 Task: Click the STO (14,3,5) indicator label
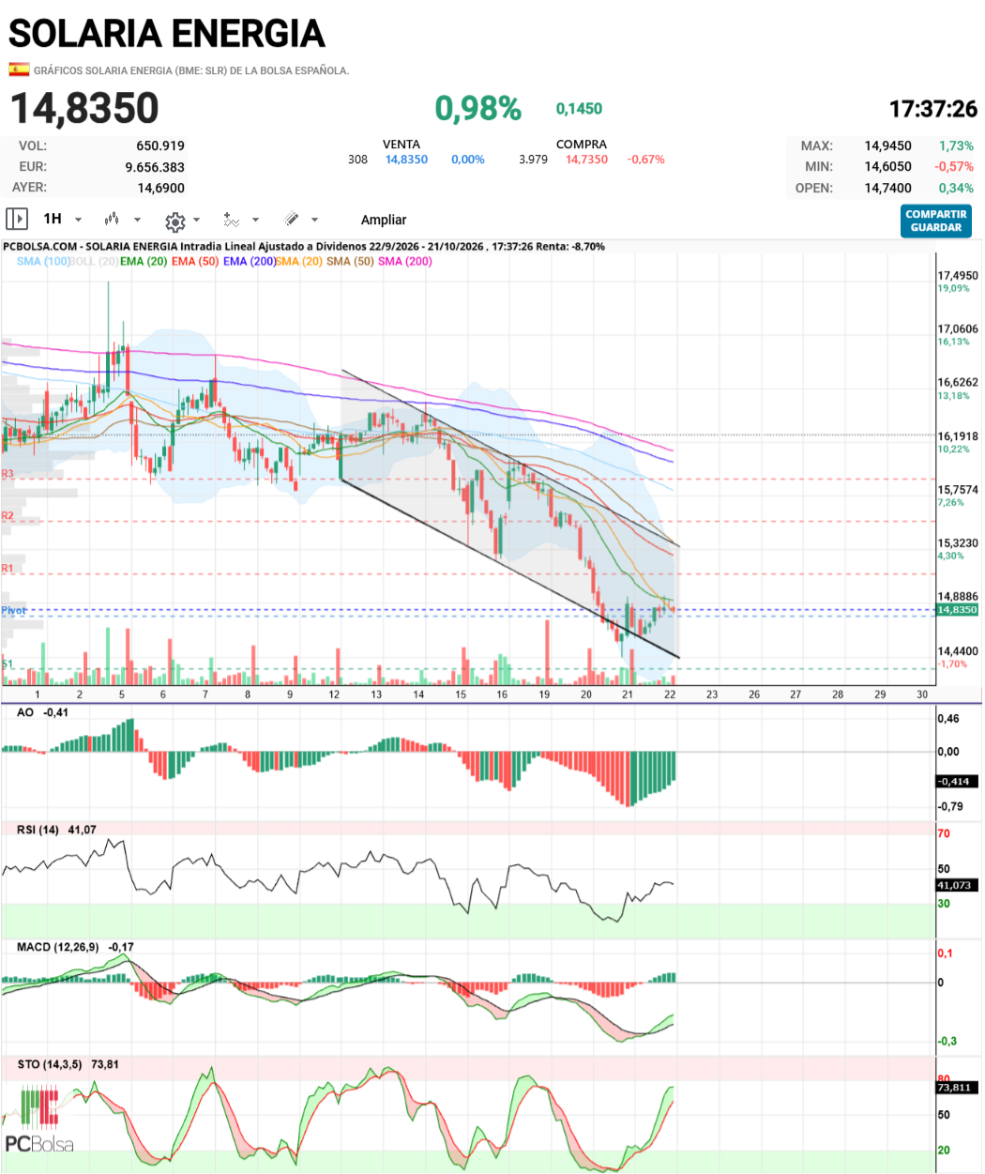click(50, 1064)
